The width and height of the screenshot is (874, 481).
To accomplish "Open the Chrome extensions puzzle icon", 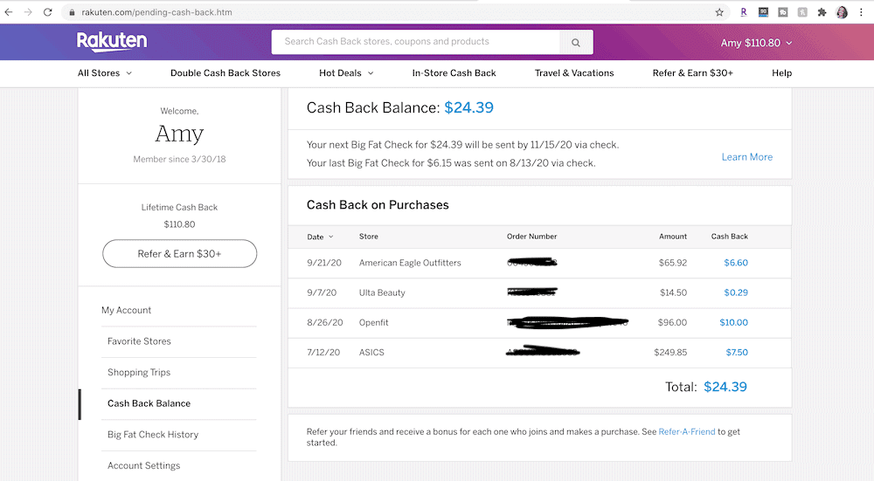I will pyautogui.click(x=822, y=11).
